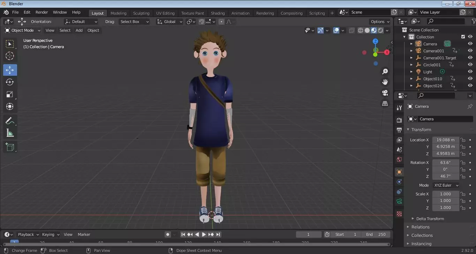
Task: Open the viewport shading options dropdown arrow
Action: (387, 30)
